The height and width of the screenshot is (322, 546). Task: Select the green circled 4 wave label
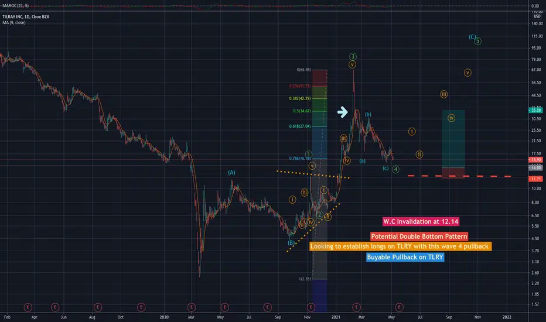[x=395, y=169]
